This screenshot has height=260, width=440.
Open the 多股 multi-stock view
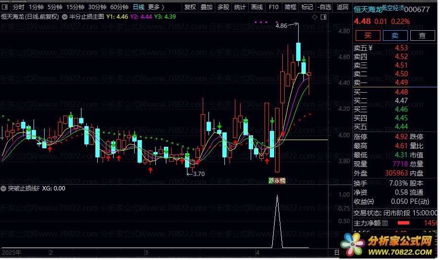[x=223, y=7]
